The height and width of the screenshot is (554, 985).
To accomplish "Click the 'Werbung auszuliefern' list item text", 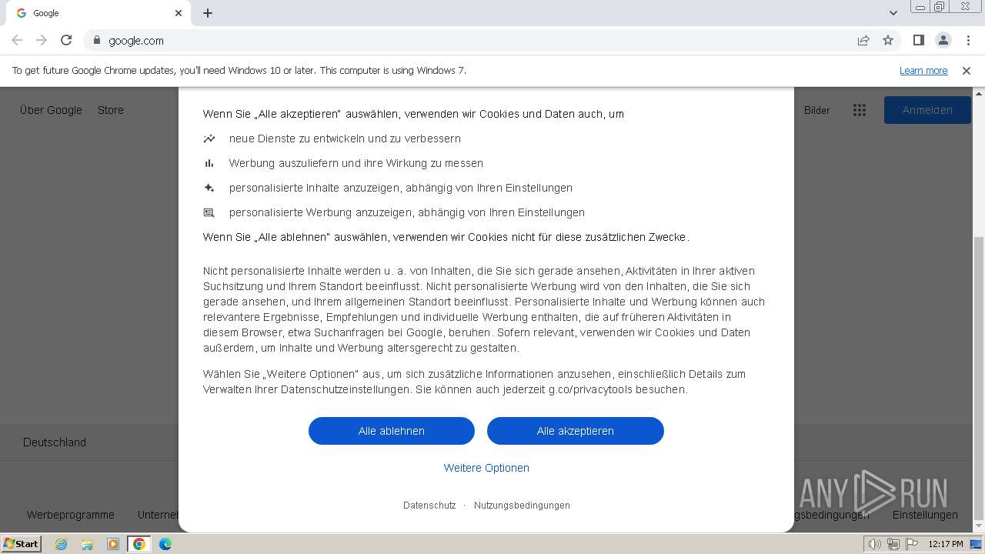I will 356,163.
